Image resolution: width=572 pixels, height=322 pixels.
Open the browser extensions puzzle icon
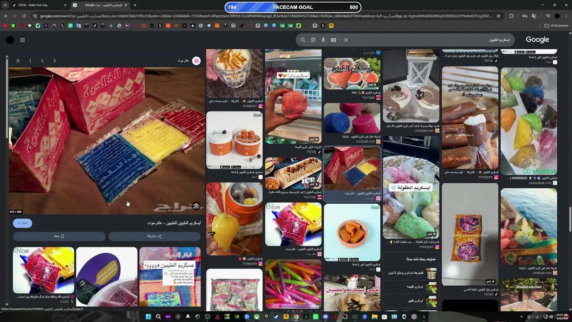512,16
